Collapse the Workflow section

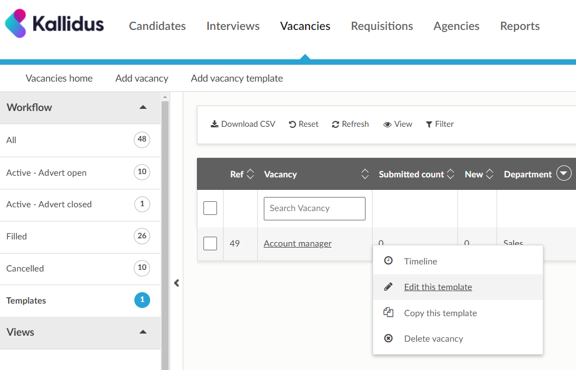143,107
